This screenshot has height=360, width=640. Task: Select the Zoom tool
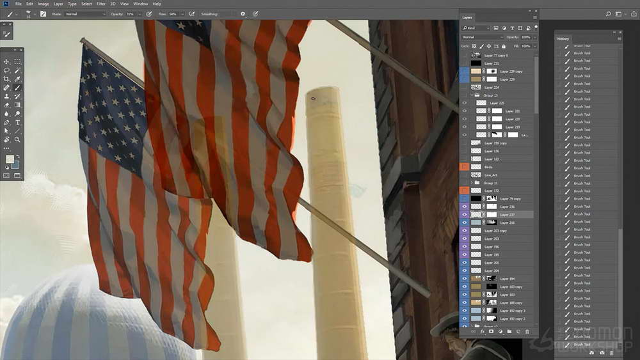pyautogui.click(x=17, y=139)
